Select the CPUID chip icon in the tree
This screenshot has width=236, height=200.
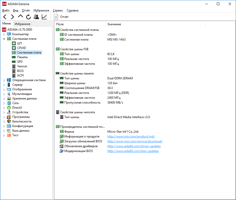tap(14, 48)
